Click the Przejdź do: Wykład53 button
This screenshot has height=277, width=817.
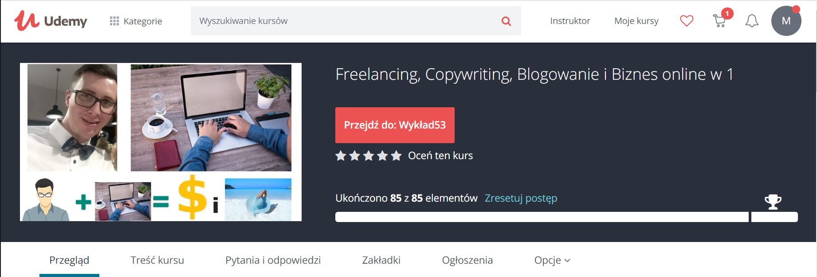[395, 125]
